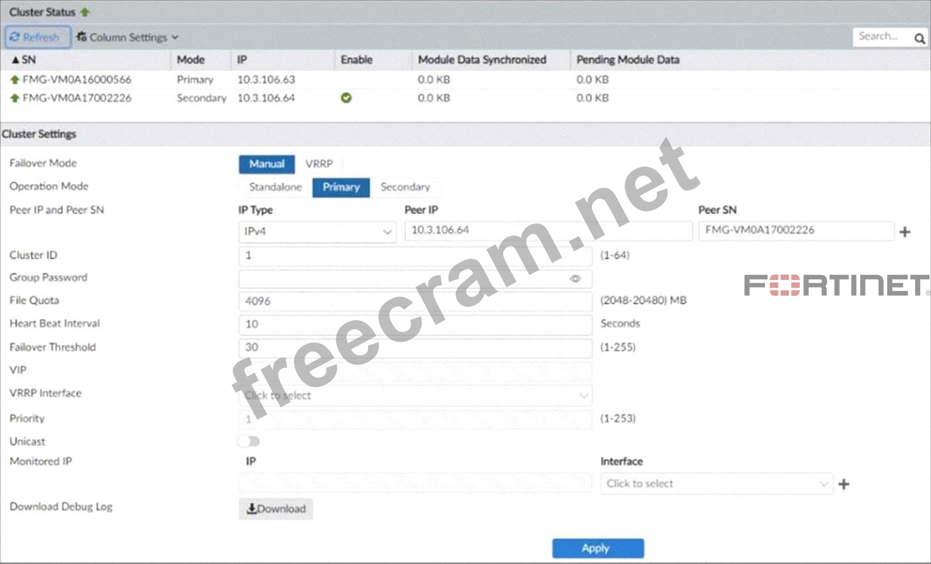Screen dimensions: 931x564
Task: Select Manual failover mode
Action: tap(267, 164)
